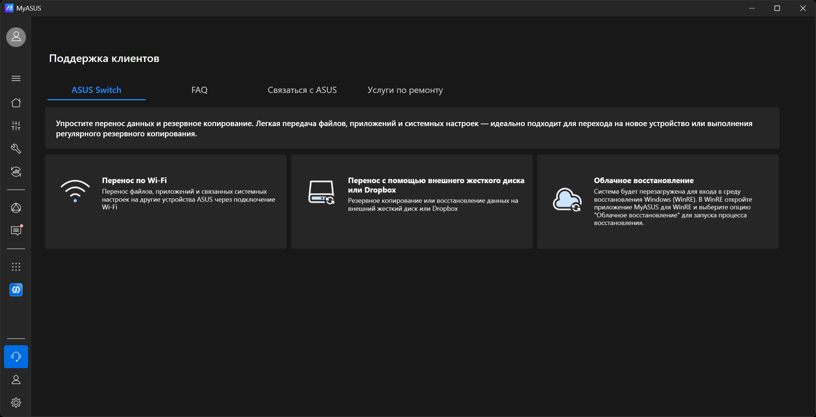Open Customer Support headset icon
816x417 pixels.
[x=16, y=356]
